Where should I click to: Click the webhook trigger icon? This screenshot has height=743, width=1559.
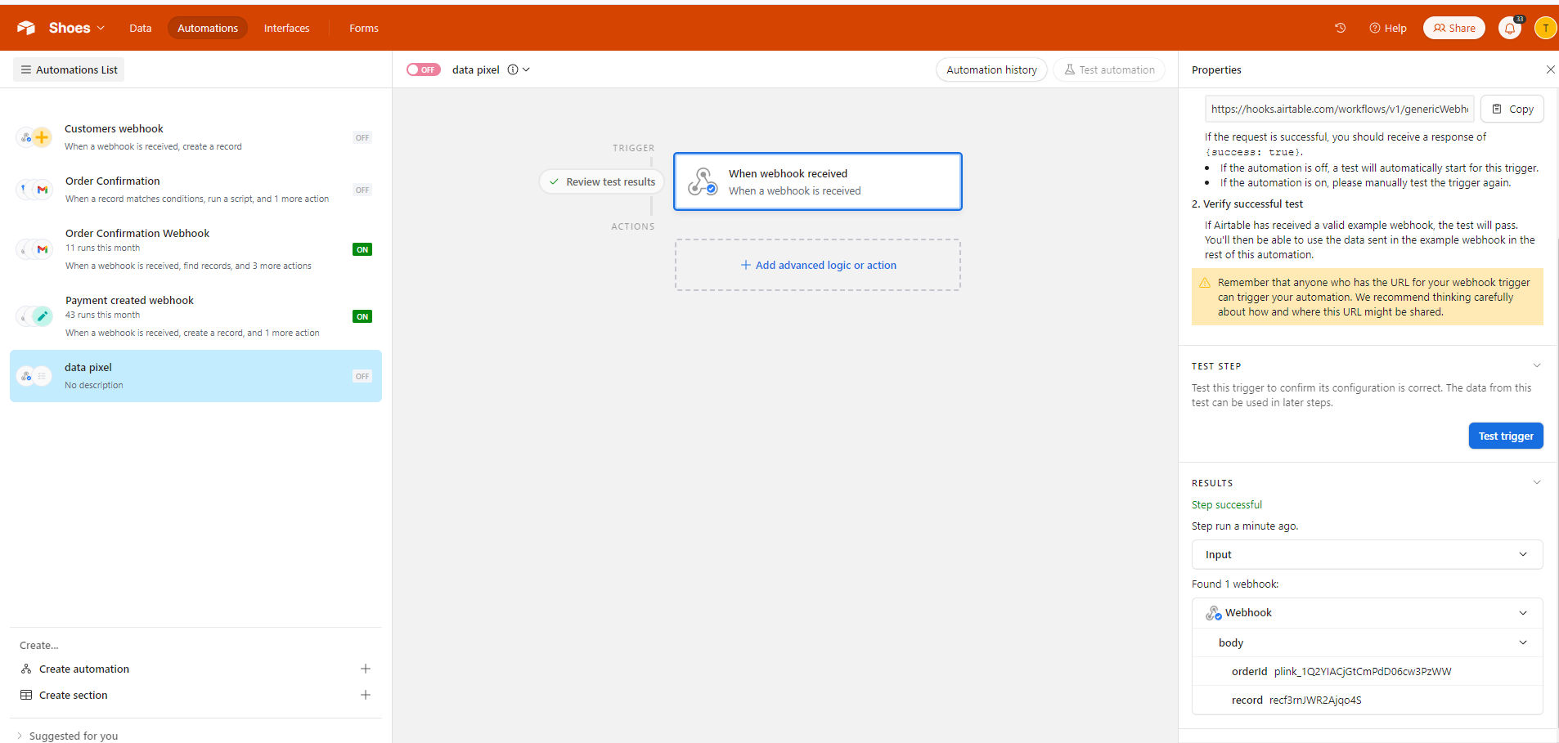pyautogui.click(x=702, y=181)
